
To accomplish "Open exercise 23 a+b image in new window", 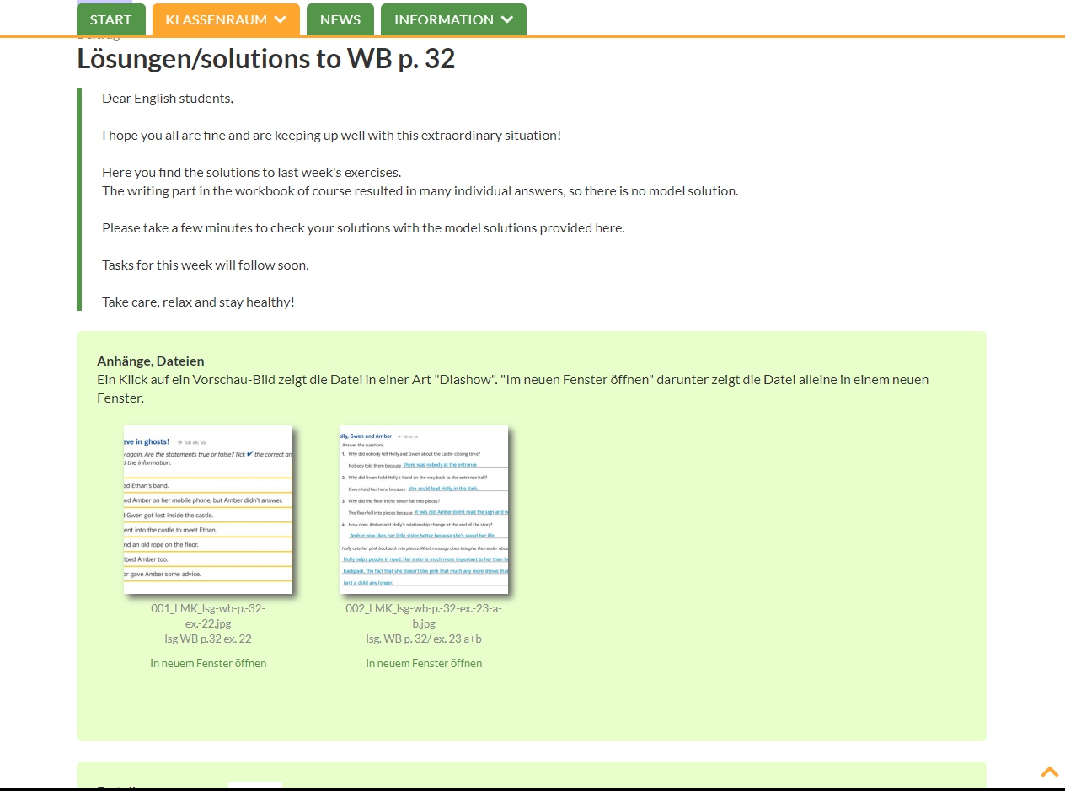I will (x=424, y=663).
